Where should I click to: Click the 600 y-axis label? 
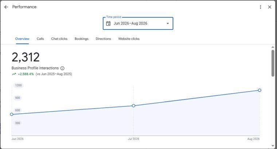[x=17, y=110]
